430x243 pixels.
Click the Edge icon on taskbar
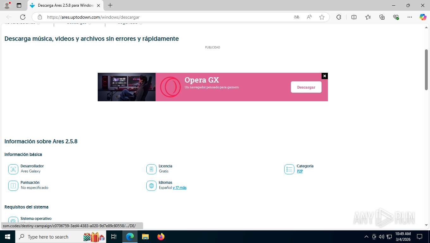130,237
